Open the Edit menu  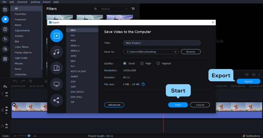click(12, 2)
